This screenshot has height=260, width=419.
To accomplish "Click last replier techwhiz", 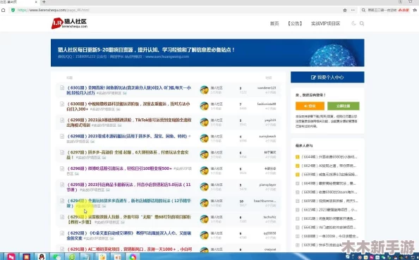I will pos(269,217).
